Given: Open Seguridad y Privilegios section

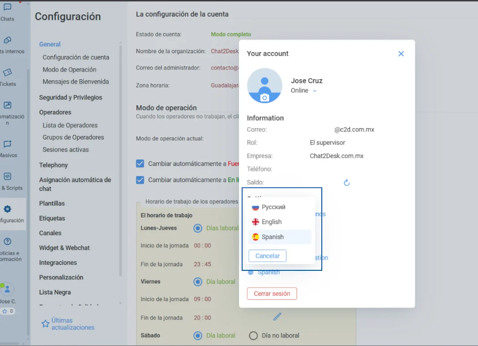Looking at the screenshot, I should coord(70,98).
